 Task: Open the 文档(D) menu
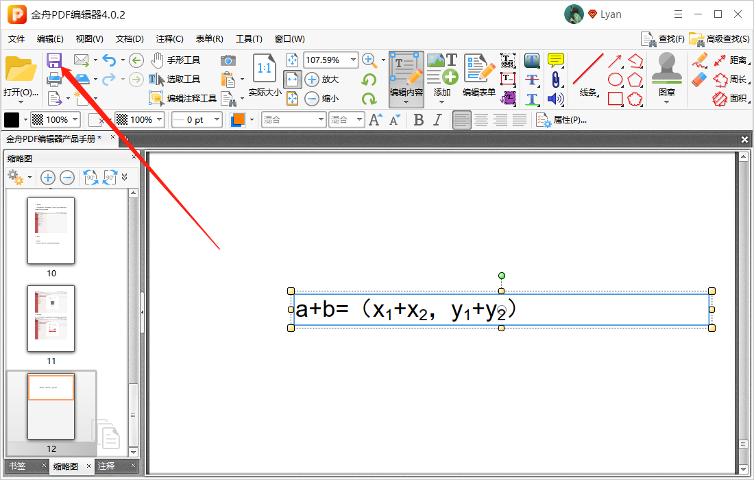[x=130, y=39]
